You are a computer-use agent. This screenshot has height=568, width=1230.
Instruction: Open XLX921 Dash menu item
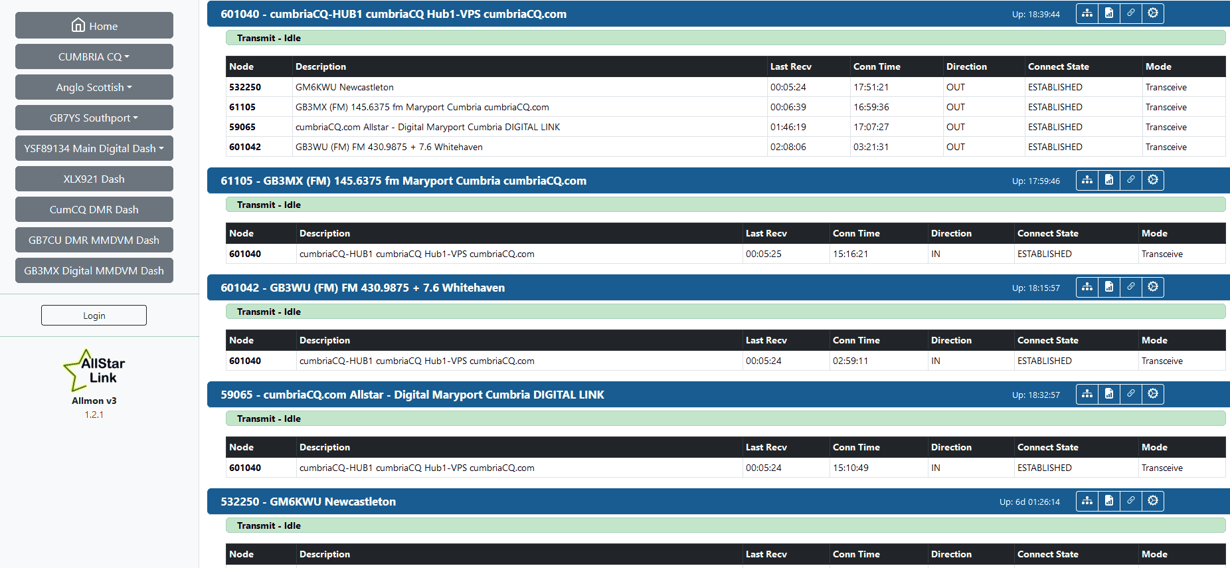point(94,179)
